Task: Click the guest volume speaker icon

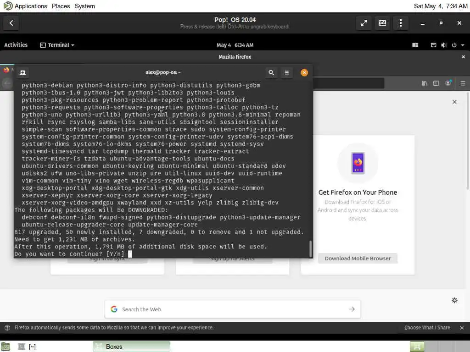Action: pyautogui.click(x=444, y=45)
